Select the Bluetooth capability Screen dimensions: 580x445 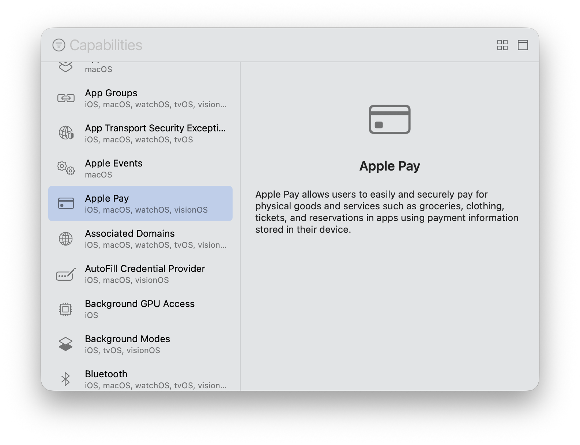click(140, 377)
